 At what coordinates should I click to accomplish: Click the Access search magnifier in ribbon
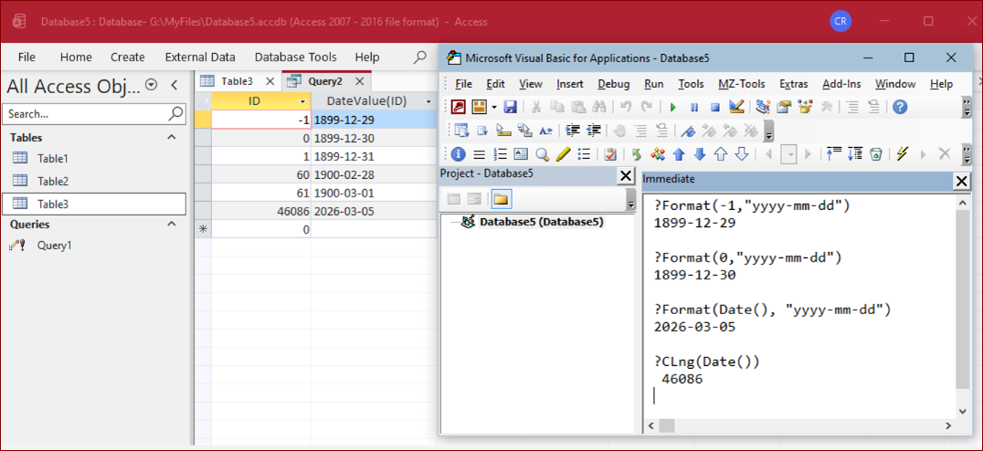(x=420, y=57)
